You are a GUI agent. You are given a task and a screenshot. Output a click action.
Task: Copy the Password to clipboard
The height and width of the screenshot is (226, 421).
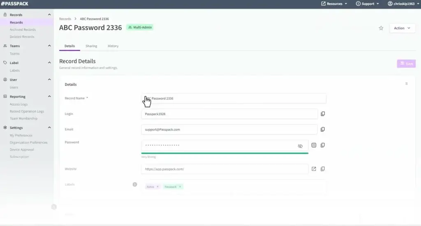[323, 145]
